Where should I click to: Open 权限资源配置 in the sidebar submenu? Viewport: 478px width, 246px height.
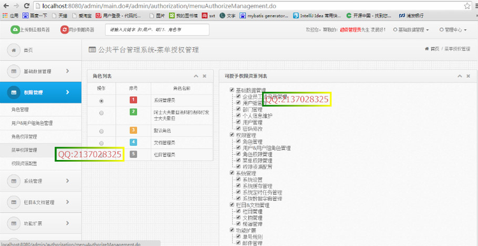[24, 164]
